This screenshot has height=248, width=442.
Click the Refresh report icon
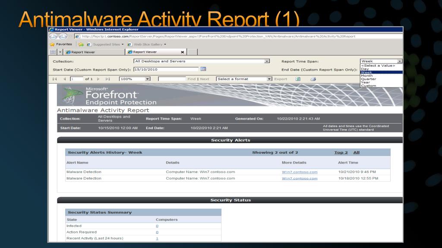tap(298, 79)
